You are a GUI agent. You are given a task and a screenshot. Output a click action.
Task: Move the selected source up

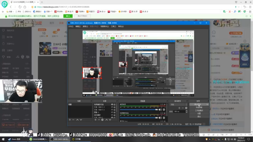tap(107, 120)
